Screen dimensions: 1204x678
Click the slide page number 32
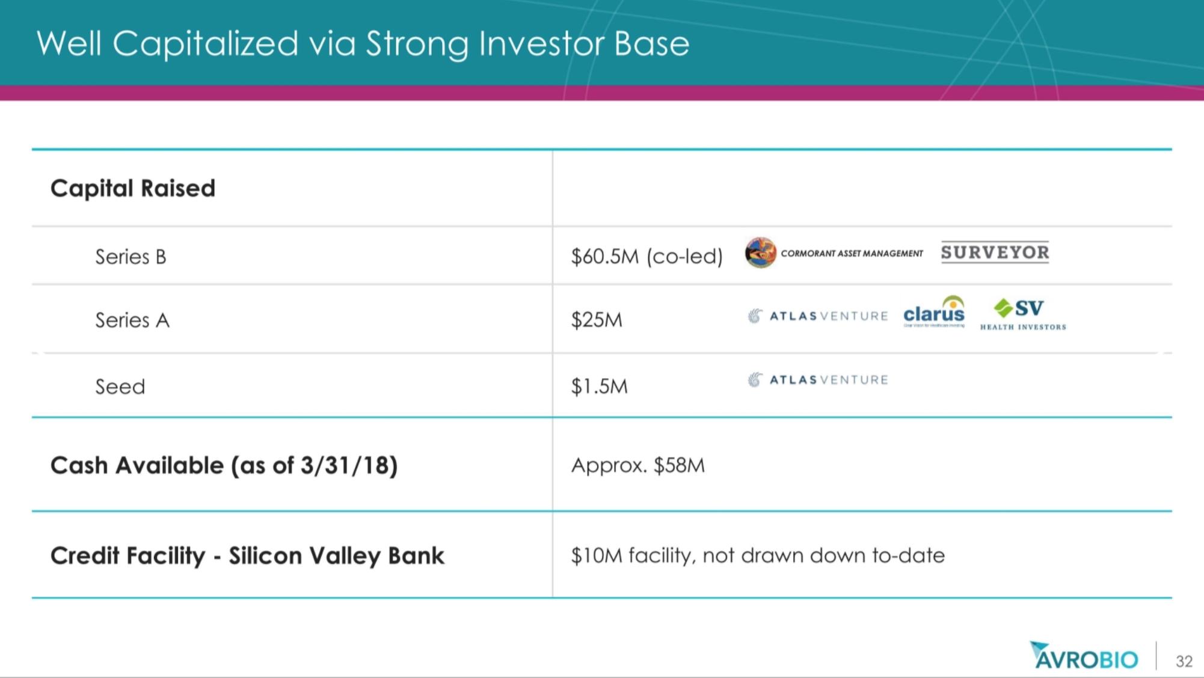(x=1184, y=661)
